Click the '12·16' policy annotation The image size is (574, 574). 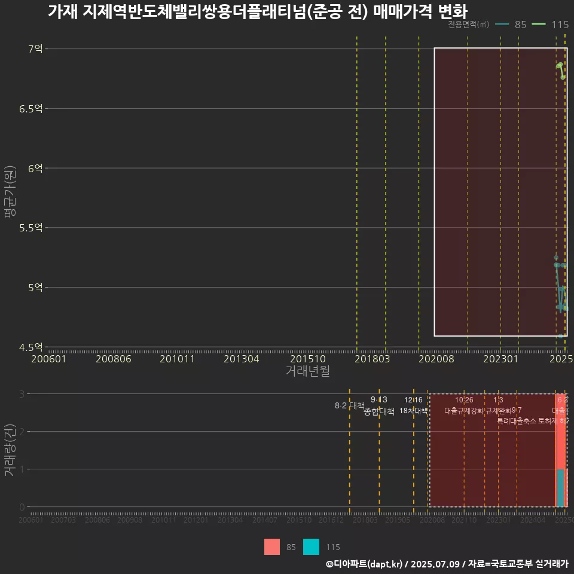(x=413, y=400)
